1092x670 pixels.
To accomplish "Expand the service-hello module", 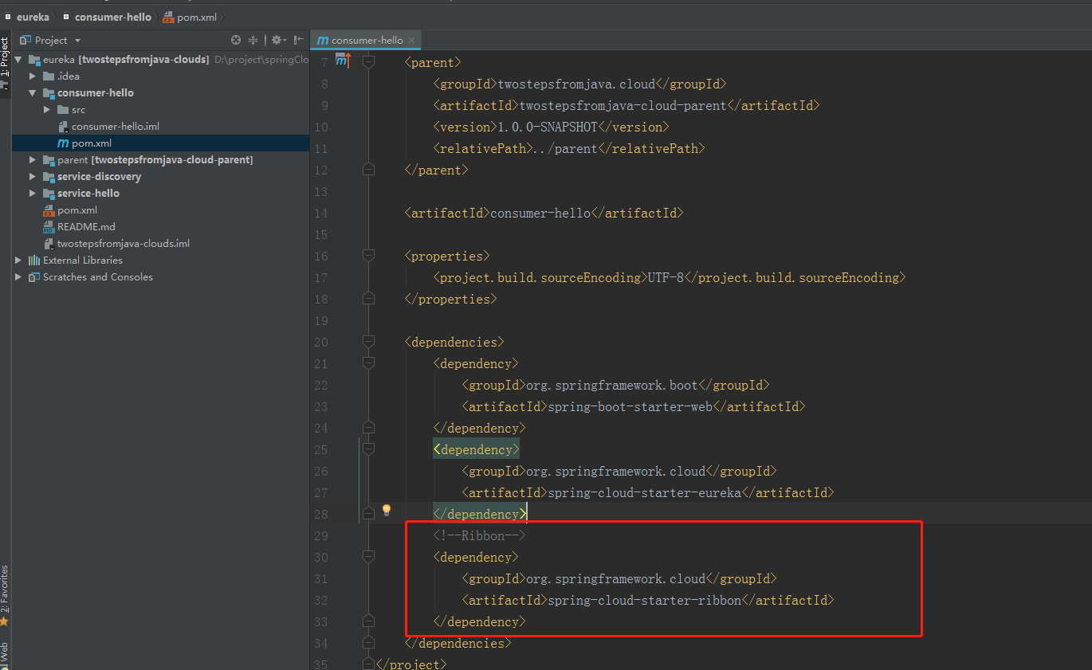I will 33,194.
